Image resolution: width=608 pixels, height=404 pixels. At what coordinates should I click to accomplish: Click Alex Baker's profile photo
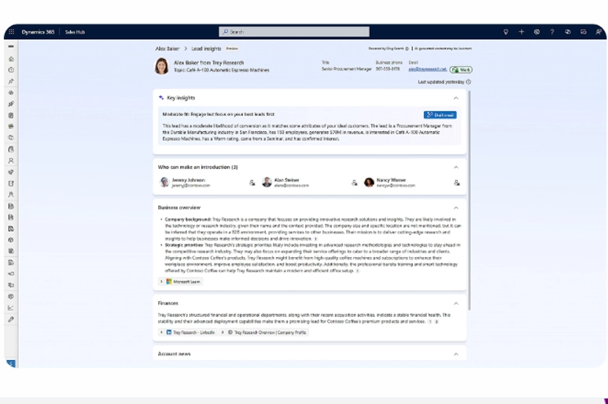tap(162, 66)
